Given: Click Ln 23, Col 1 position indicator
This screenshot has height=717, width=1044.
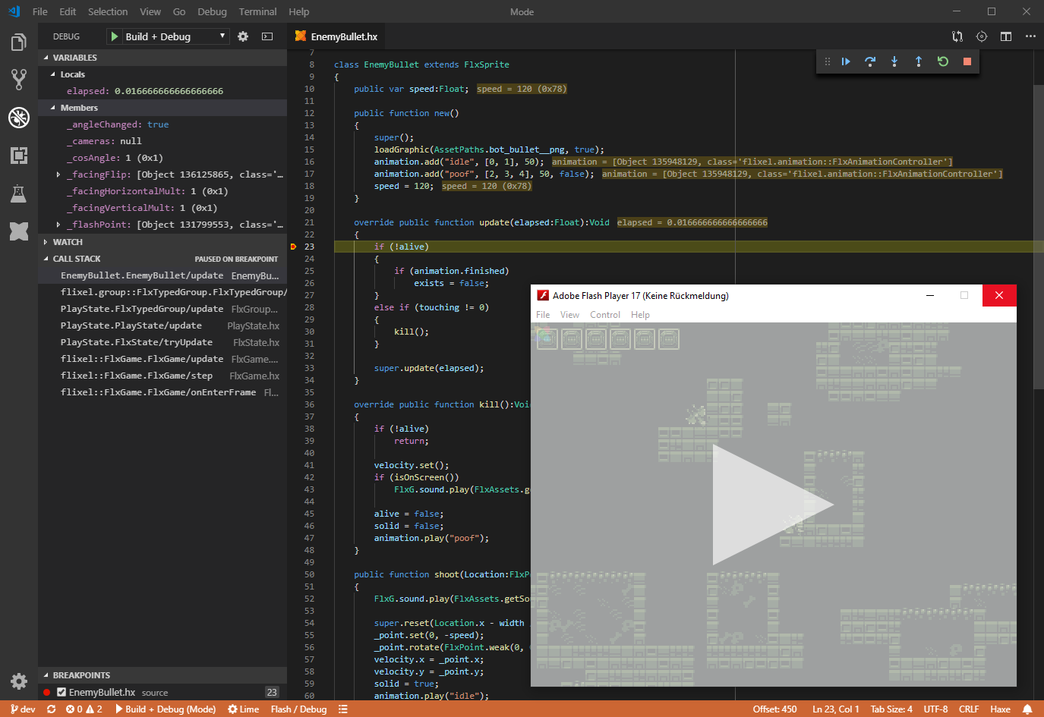Looking at the screenshot, I should 836,709.
